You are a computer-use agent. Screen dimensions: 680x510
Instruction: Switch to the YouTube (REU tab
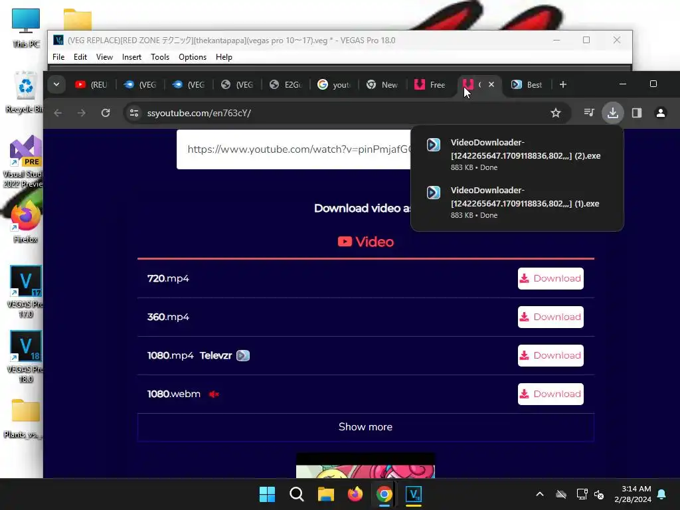point(92,84)
